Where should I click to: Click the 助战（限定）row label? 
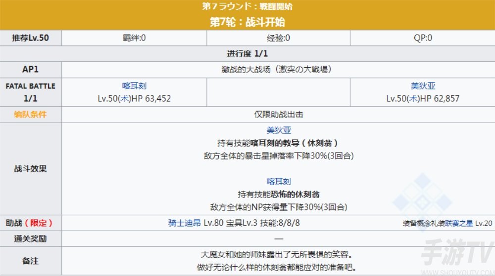(x=29, y=223)
